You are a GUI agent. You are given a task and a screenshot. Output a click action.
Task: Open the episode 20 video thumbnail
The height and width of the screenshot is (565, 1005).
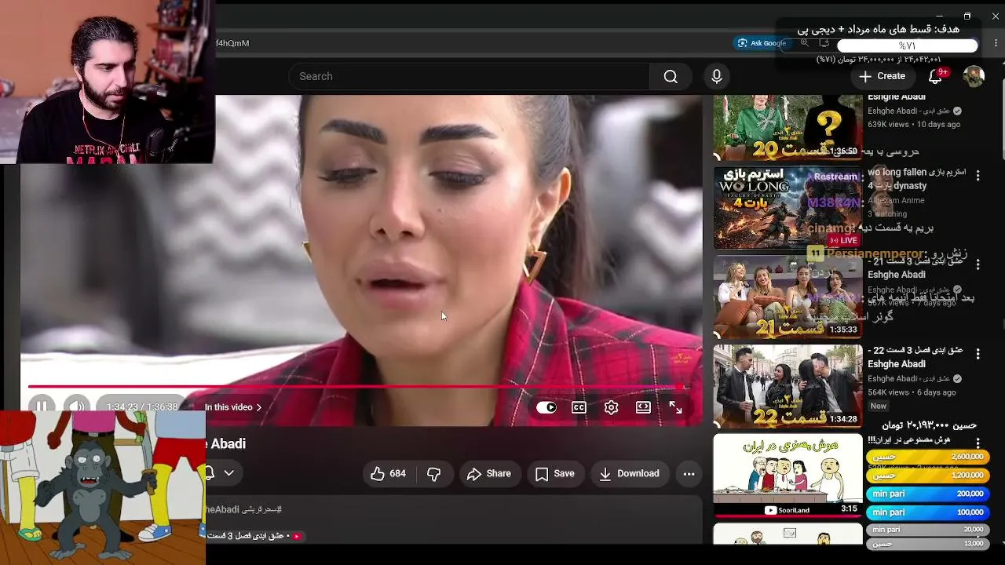click(788, 127)
